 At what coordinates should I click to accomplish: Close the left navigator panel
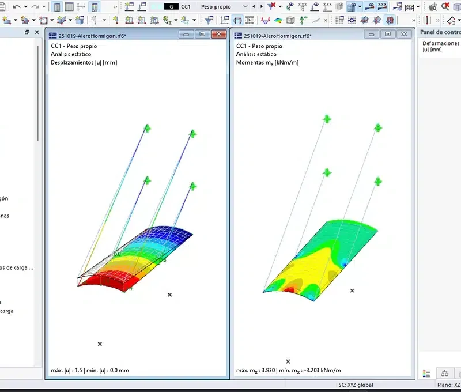37,32
